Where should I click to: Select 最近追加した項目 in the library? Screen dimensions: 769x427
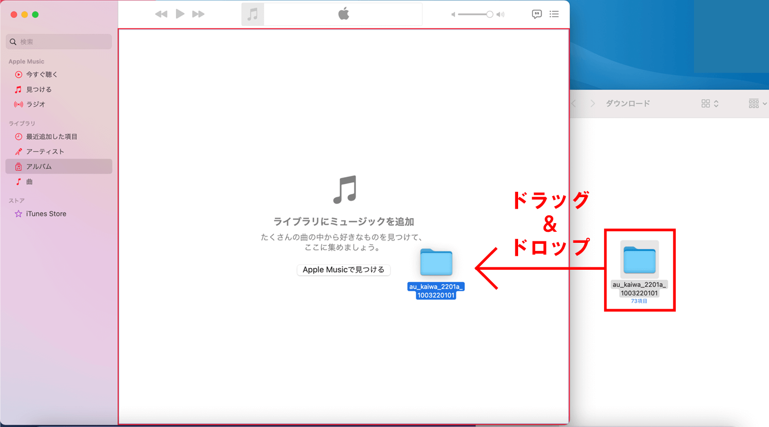coord(51,137)
